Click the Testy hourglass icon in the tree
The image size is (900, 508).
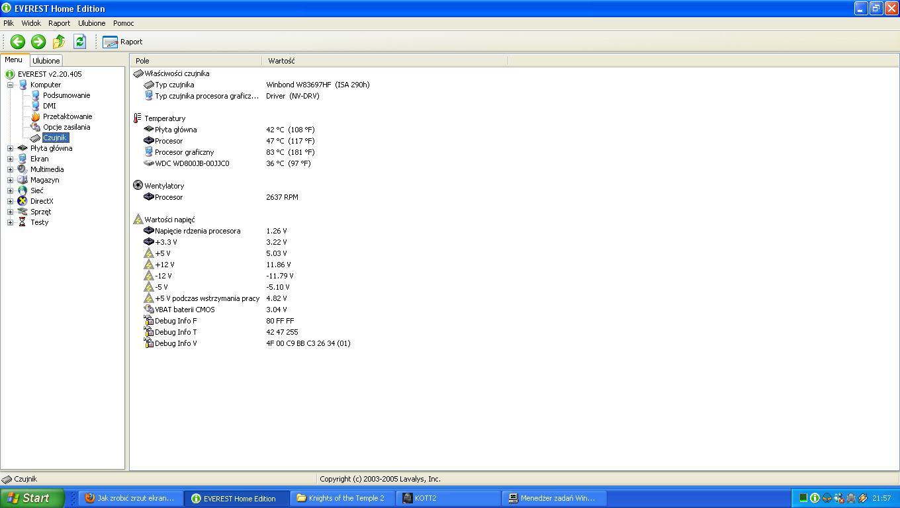click(22, 222)
